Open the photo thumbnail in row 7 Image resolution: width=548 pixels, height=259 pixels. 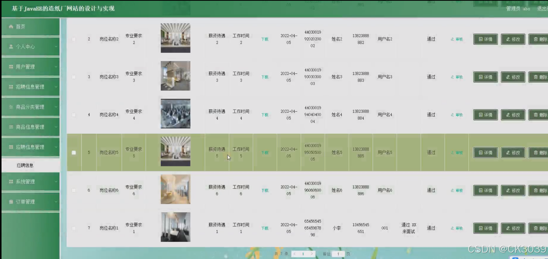(x=176, y=227)
